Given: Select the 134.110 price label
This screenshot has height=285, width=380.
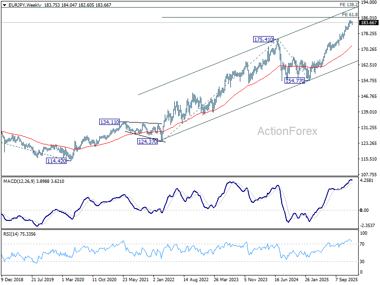Looking at the screenshot, I should pos(110,122).
